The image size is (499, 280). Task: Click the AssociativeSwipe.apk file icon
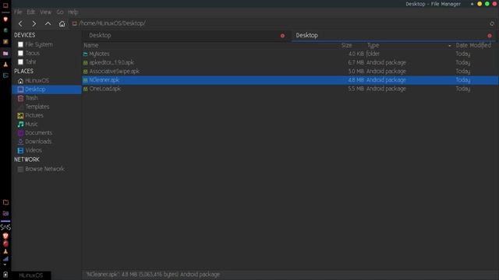85,72
